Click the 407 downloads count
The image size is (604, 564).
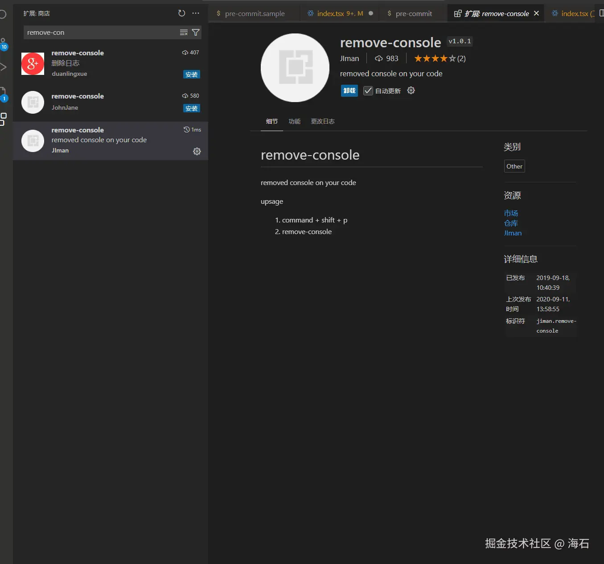point(191,53)
